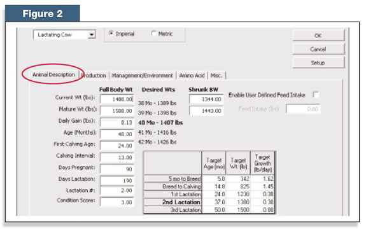
Task: Click the Daily Gain (lbs) field
Action: 117,122
